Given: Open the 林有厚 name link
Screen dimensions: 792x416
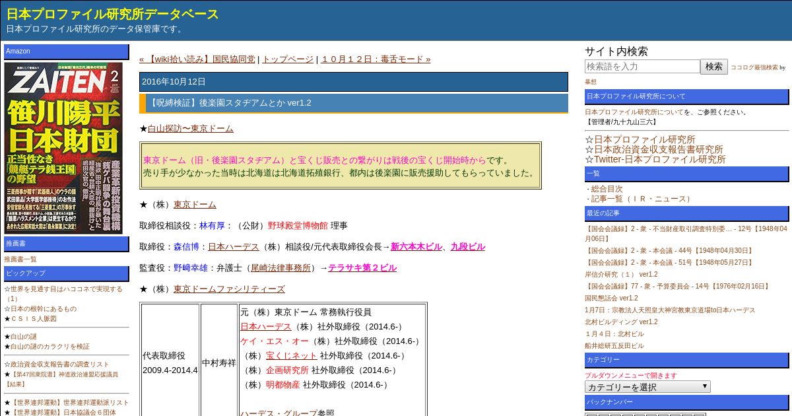Looking at the screenshot, I should (x=212, y=225).
